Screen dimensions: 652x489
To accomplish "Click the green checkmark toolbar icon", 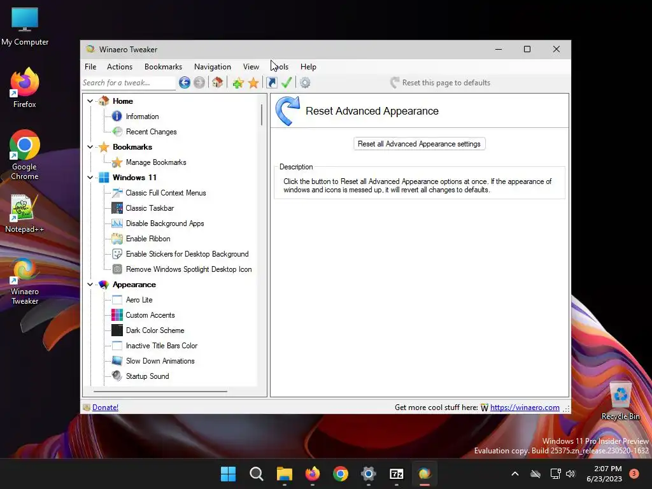I will click(287, 83).
